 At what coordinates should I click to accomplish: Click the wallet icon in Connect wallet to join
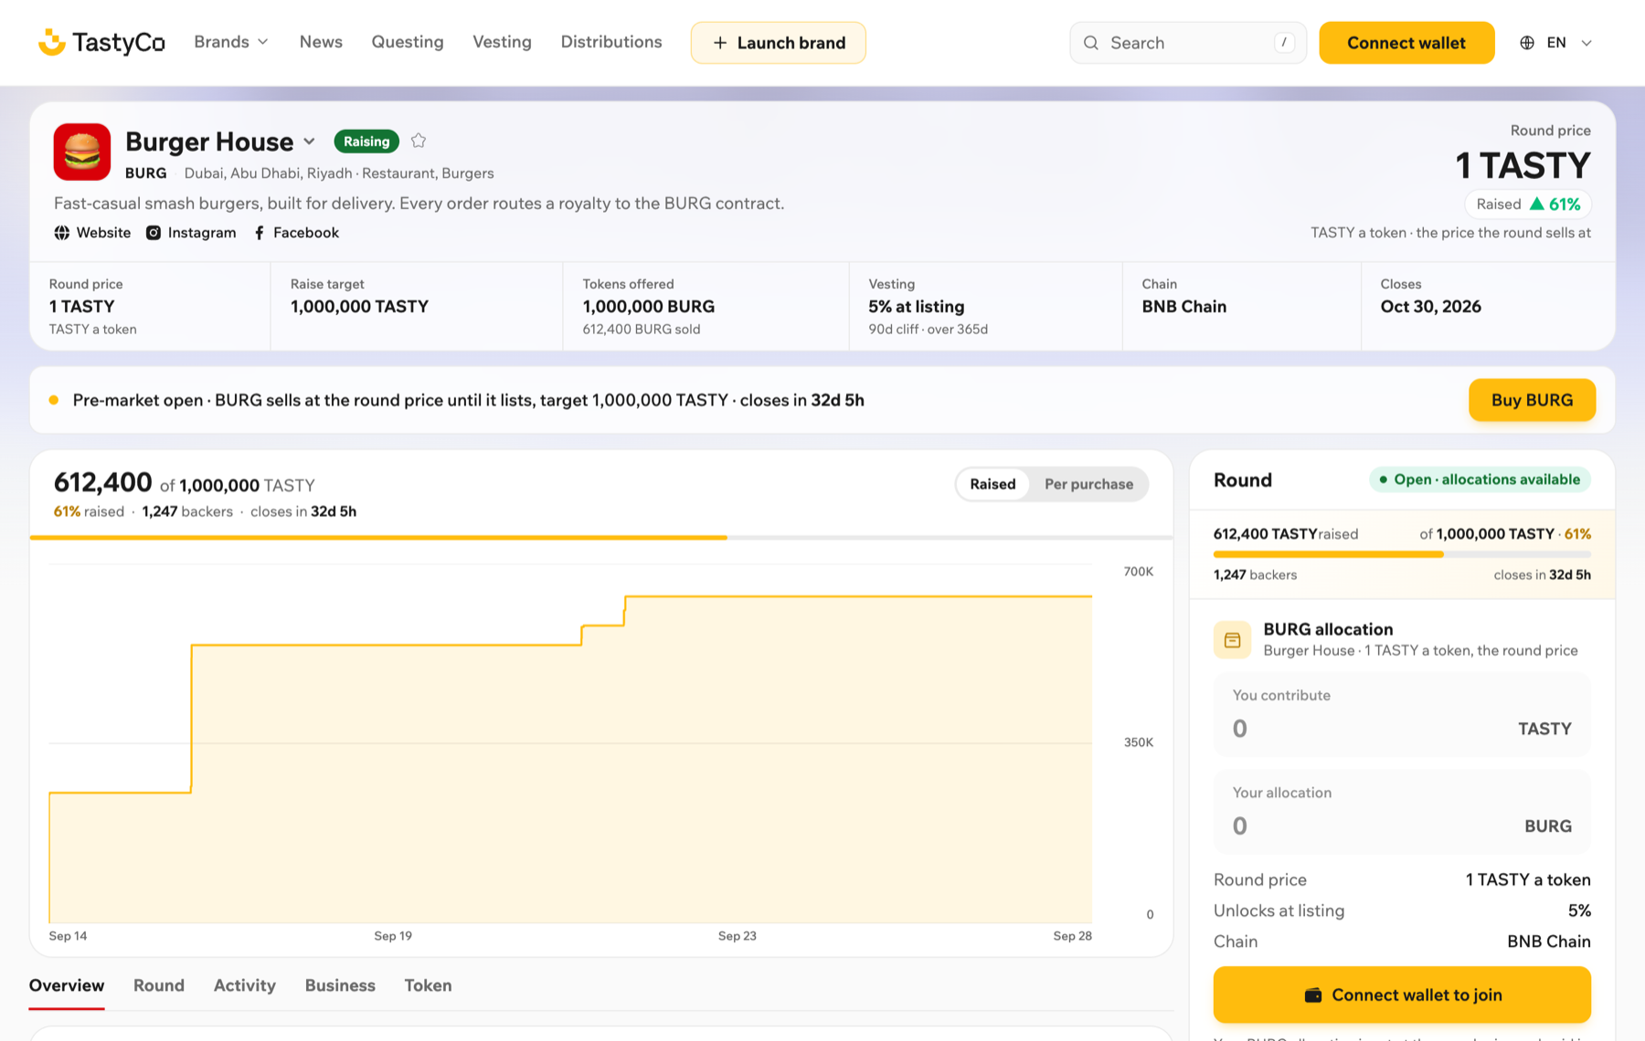[1313, 995]
